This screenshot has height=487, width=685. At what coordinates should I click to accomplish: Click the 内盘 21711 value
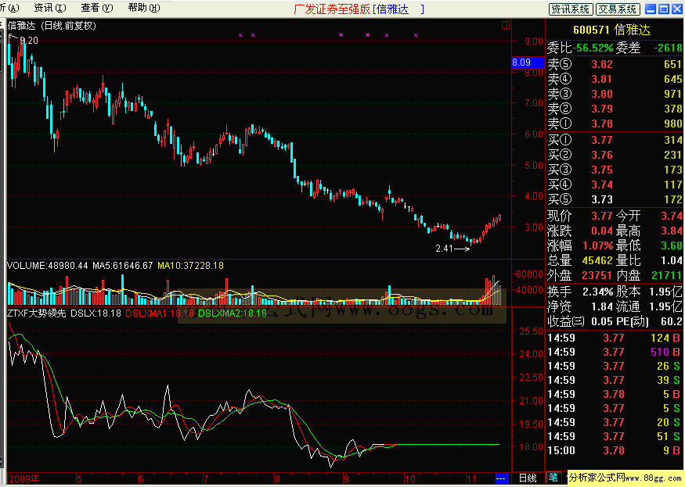coord(667,275)
